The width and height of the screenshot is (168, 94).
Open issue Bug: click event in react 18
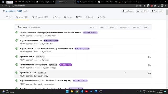pos(31,40)
